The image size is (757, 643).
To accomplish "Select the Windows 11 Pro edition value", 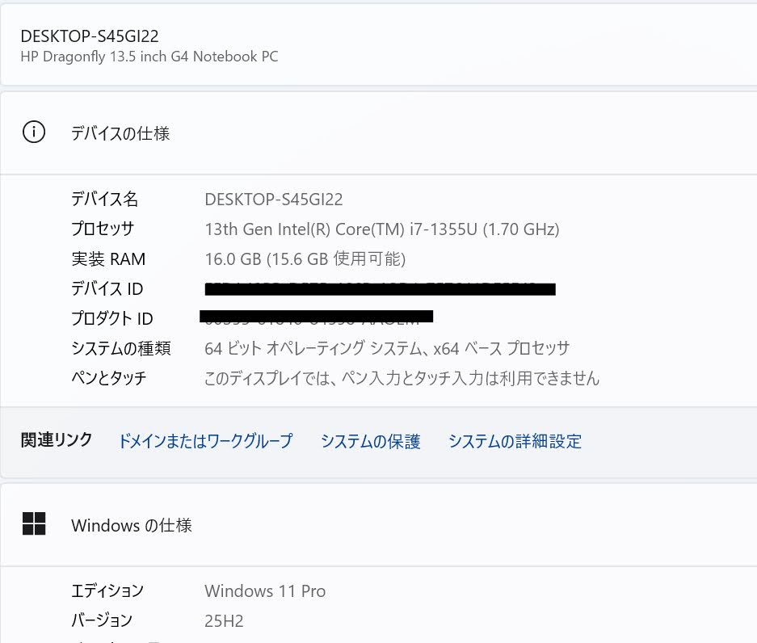I will click(x=265, y=590).
